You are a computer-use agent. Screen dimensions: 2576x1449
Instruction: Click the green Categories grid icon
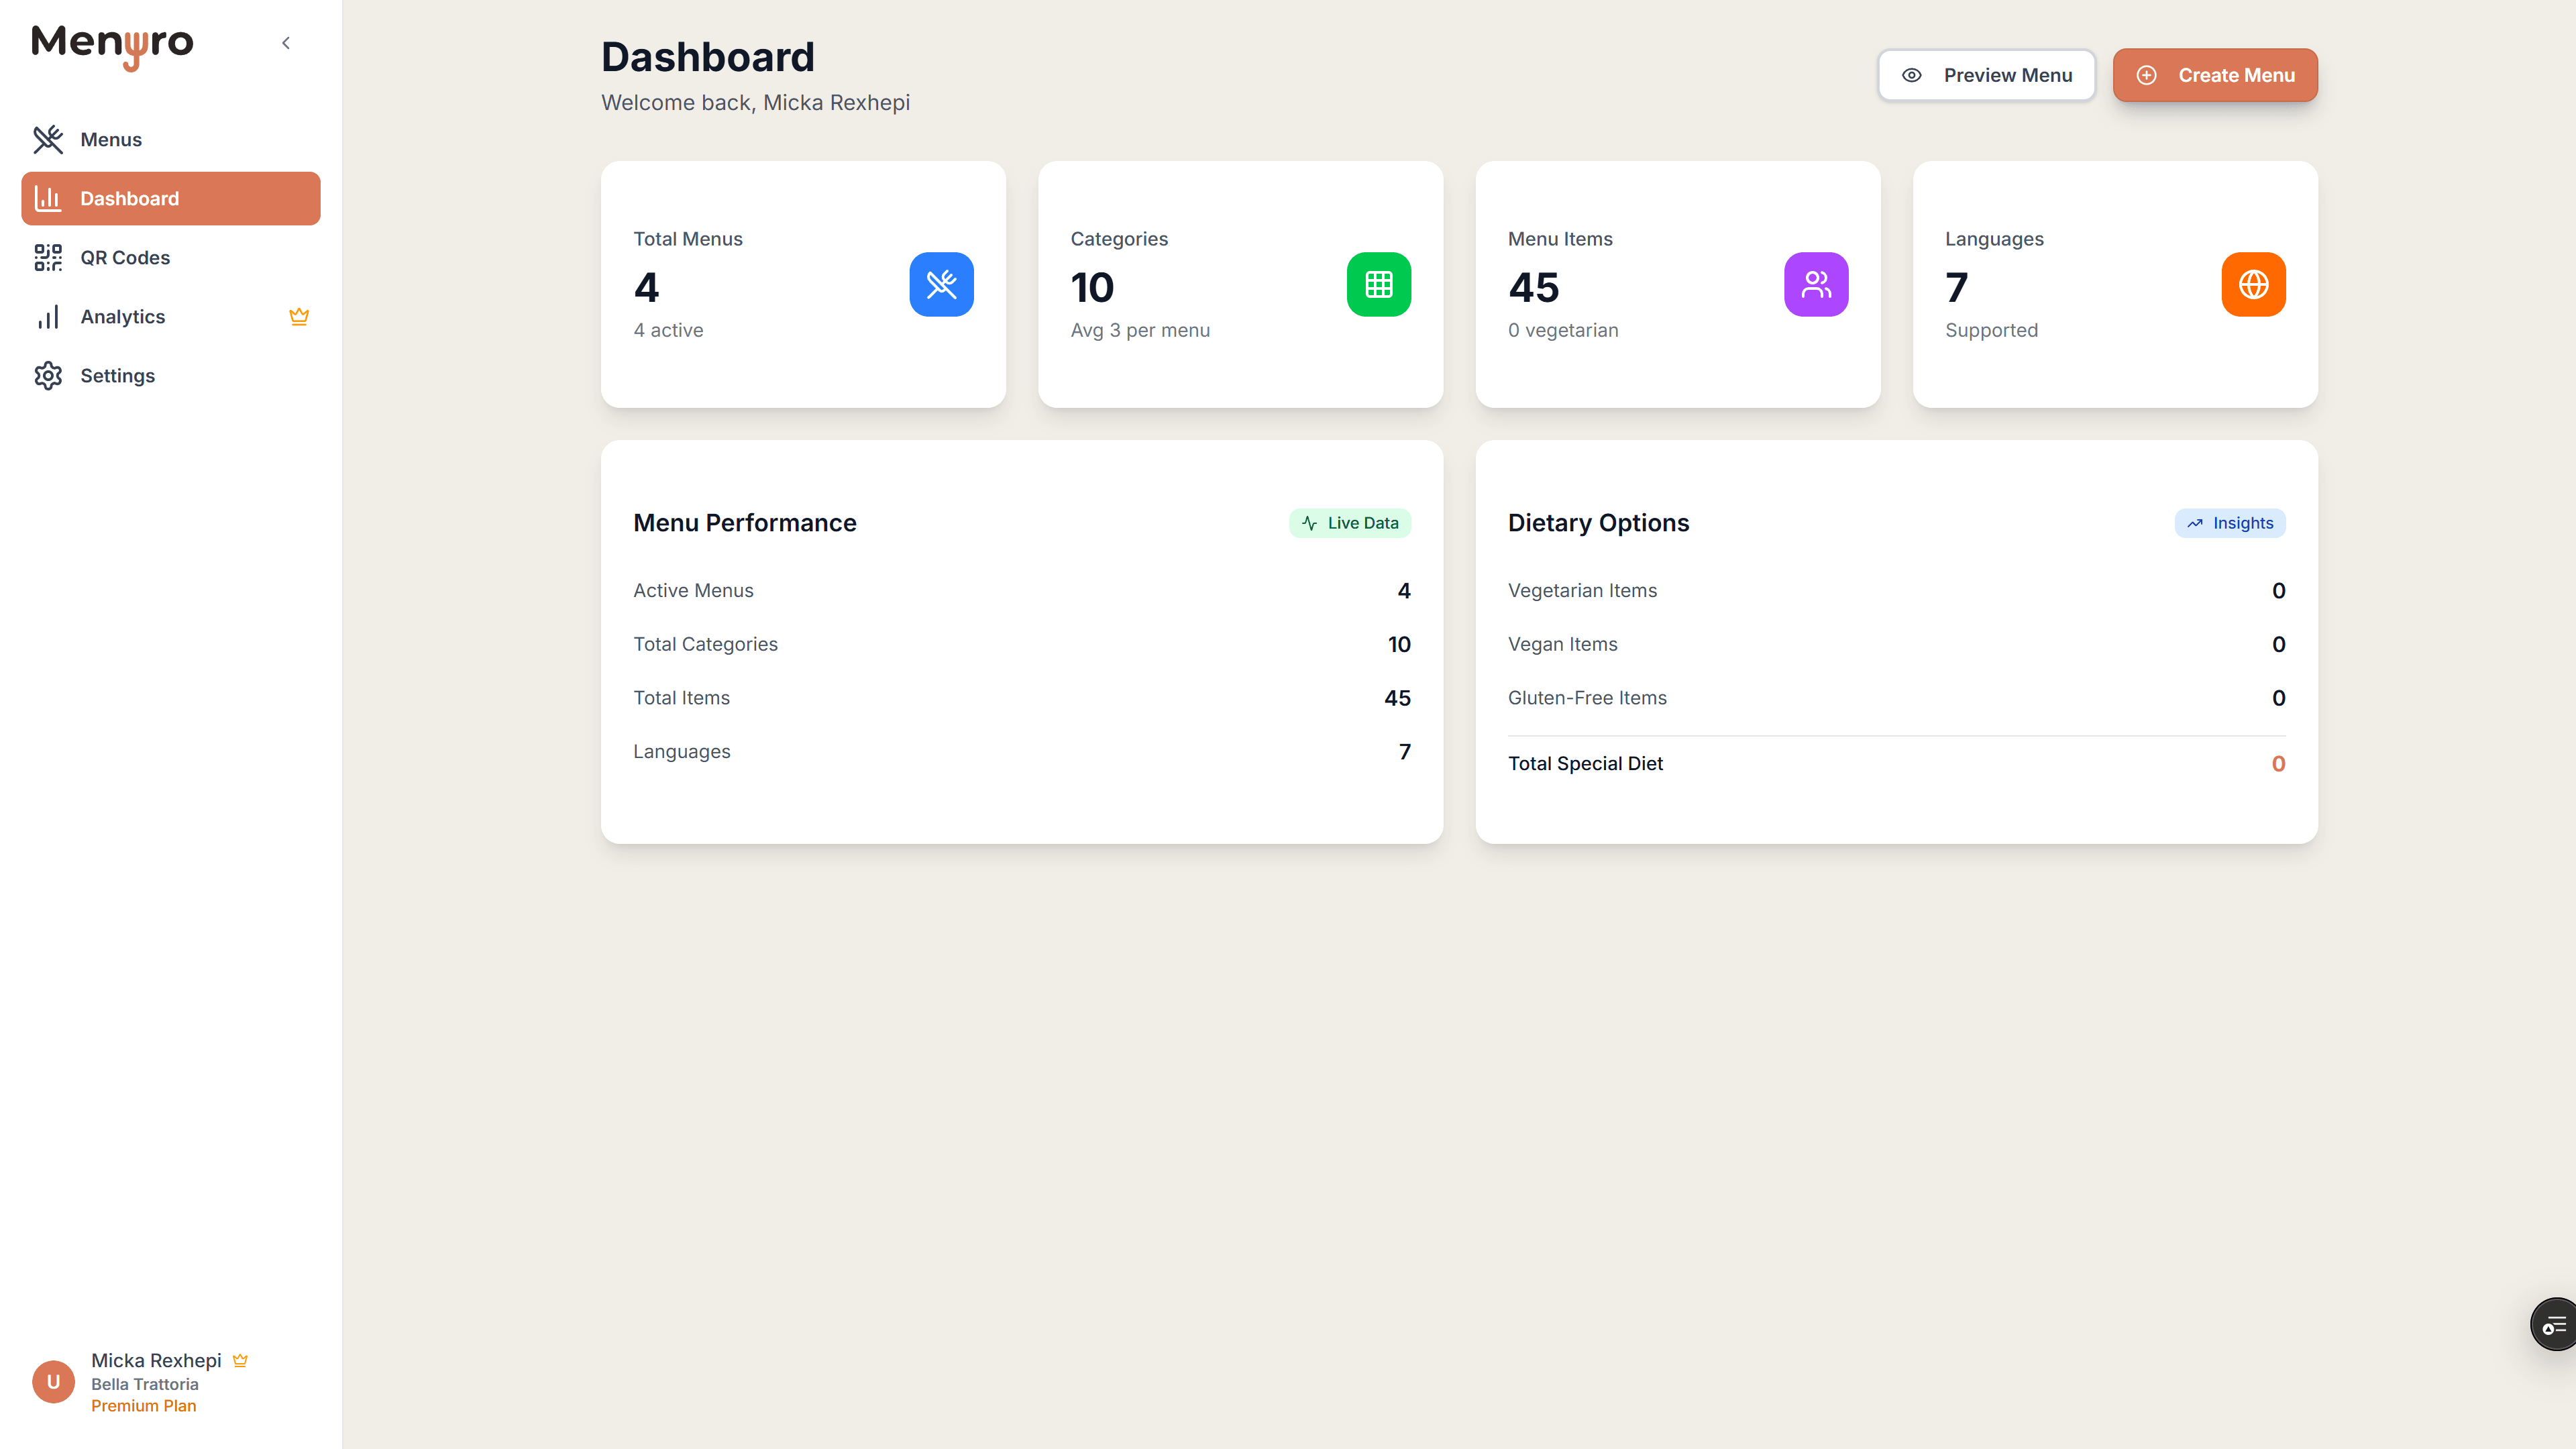[1378, 284]
